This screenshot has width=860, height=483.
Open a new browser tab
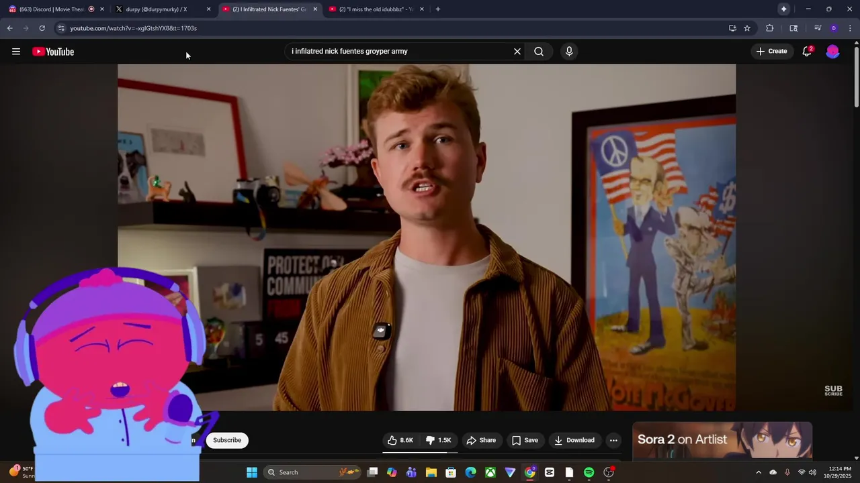tap(437, 9)
